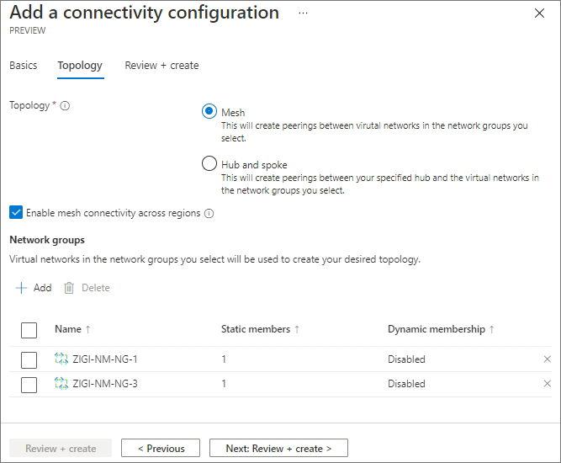Click the ZIGI-NM-NG-1 network group icon

click(x=61, y=359)
